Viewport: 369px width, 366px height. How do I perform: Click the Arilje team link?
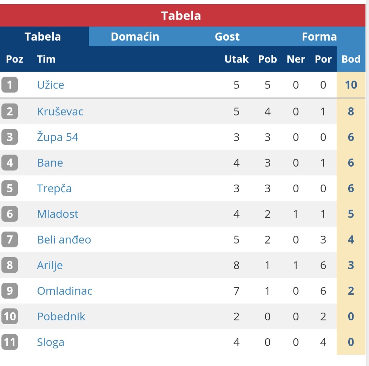[x=50, y=265]
